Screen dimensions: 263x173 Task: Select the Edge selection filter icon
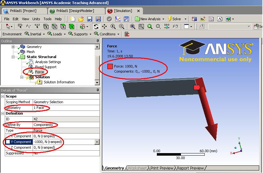click(55, 27)
